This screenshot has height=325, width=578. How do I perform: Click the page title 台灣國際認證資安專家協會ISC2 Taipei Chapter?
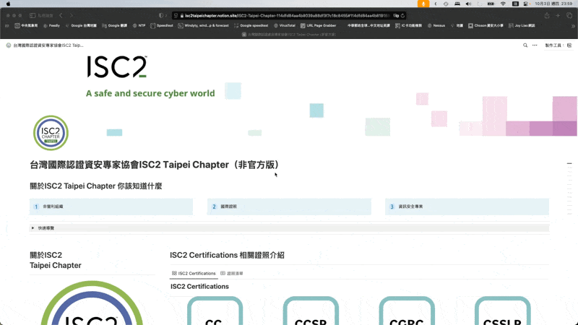(x=155, y=165)
